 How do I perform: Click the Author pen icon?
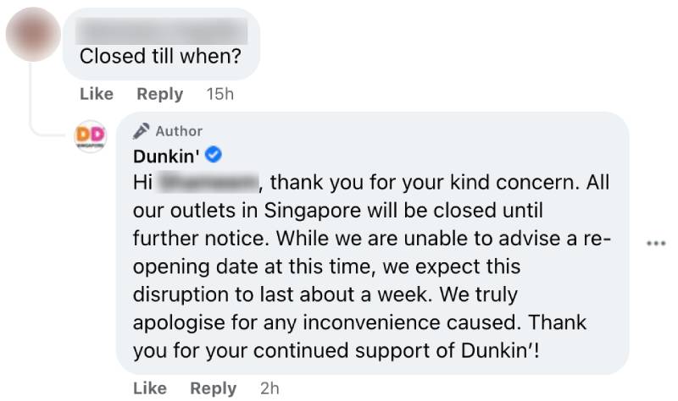coord(141,131)
